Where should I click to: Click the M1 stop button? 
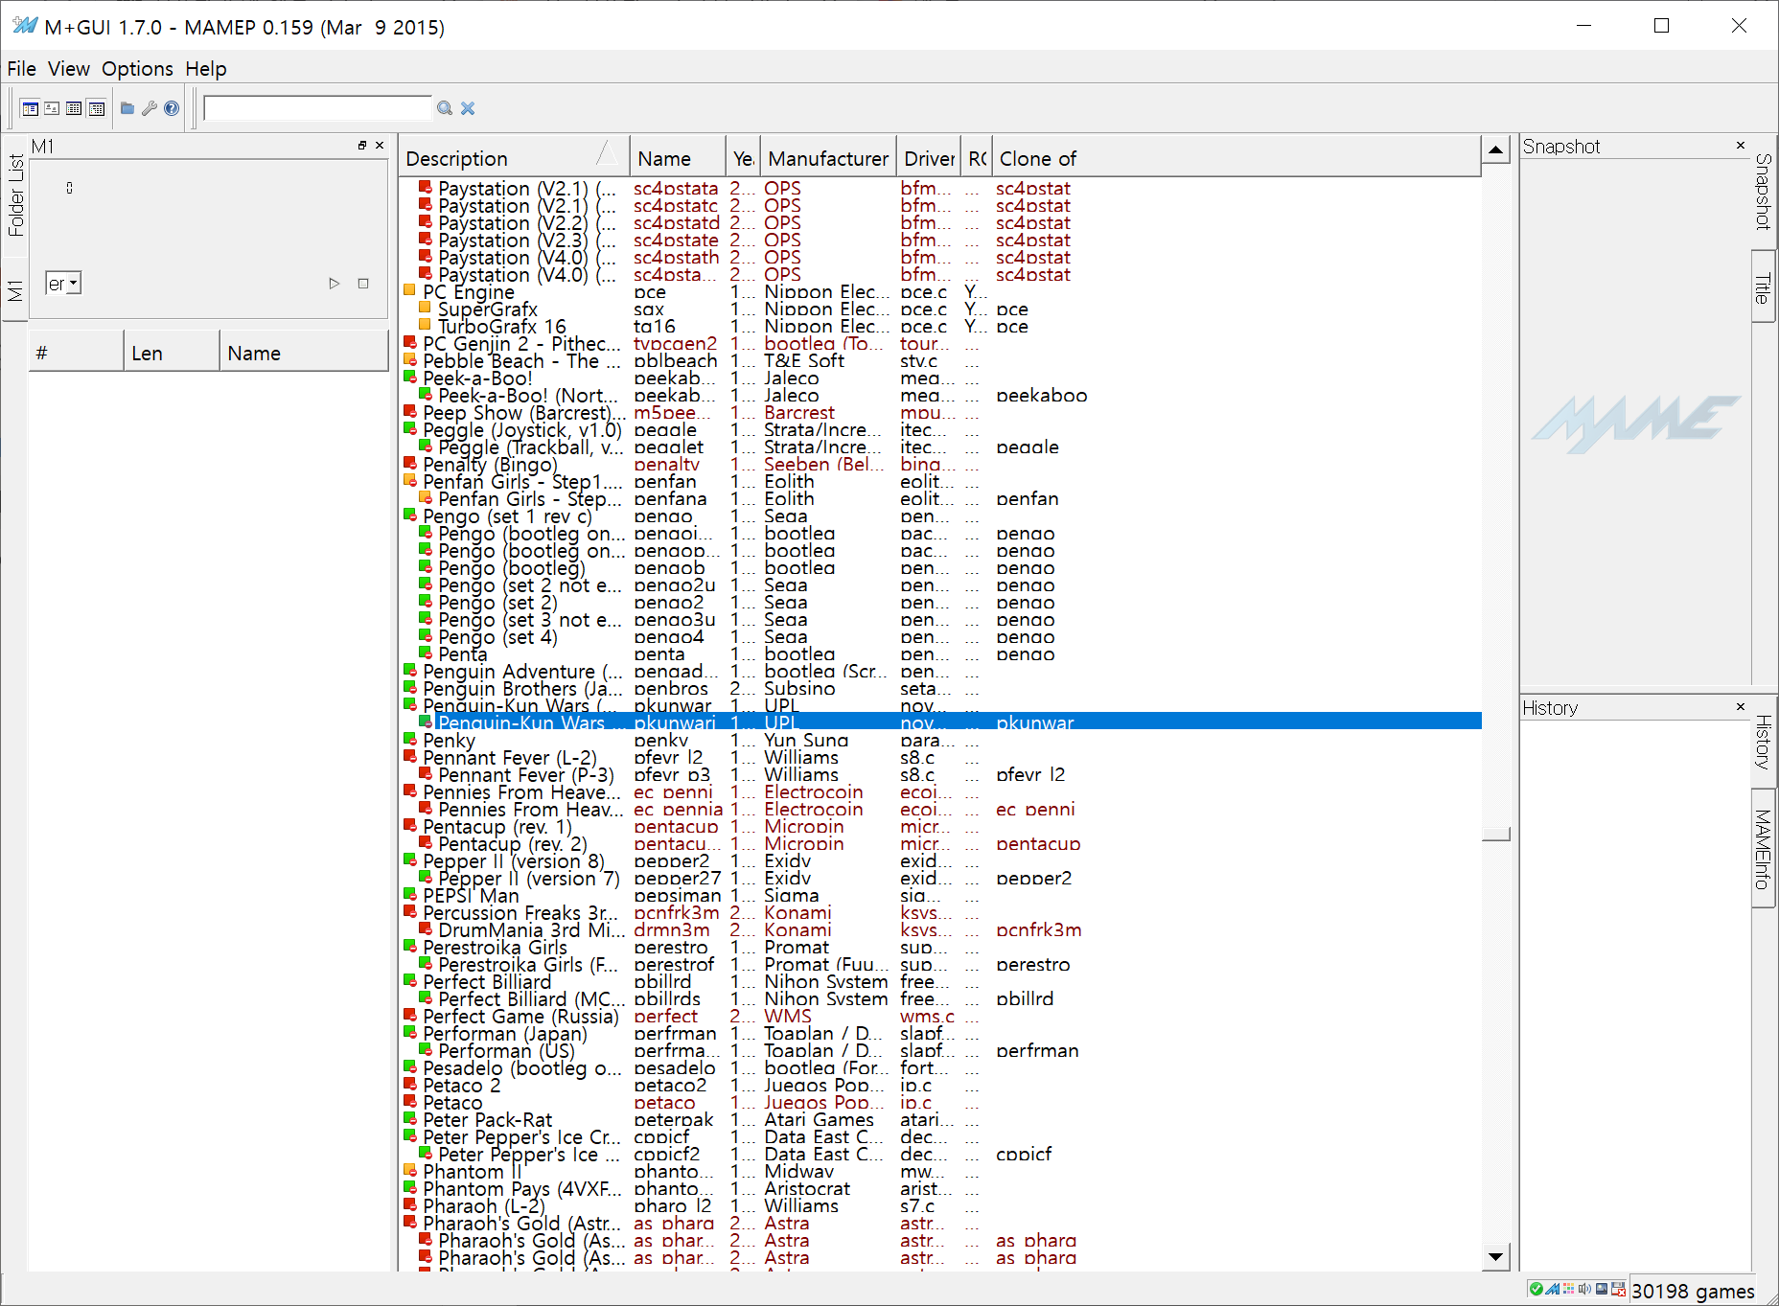(x=363, y=284)
